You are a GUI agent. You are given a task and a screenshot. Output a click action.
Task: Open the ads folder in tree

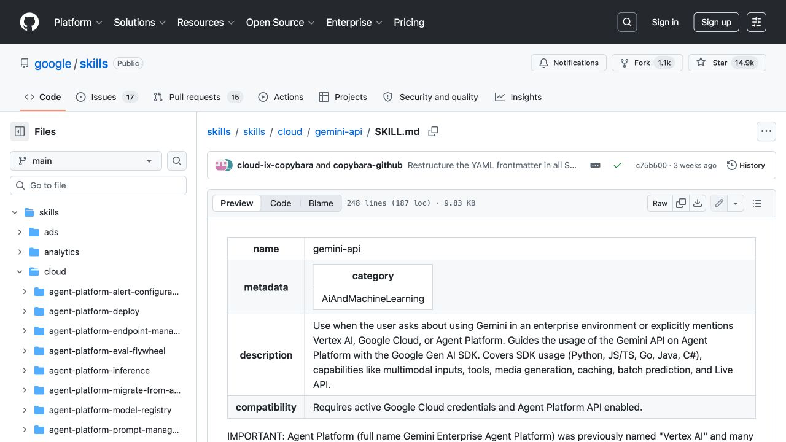[x=51, y=232]
